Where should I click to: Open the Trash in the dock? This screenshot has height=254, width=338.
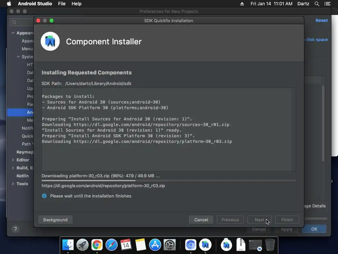pyautogui.click(x=270, y=245)
